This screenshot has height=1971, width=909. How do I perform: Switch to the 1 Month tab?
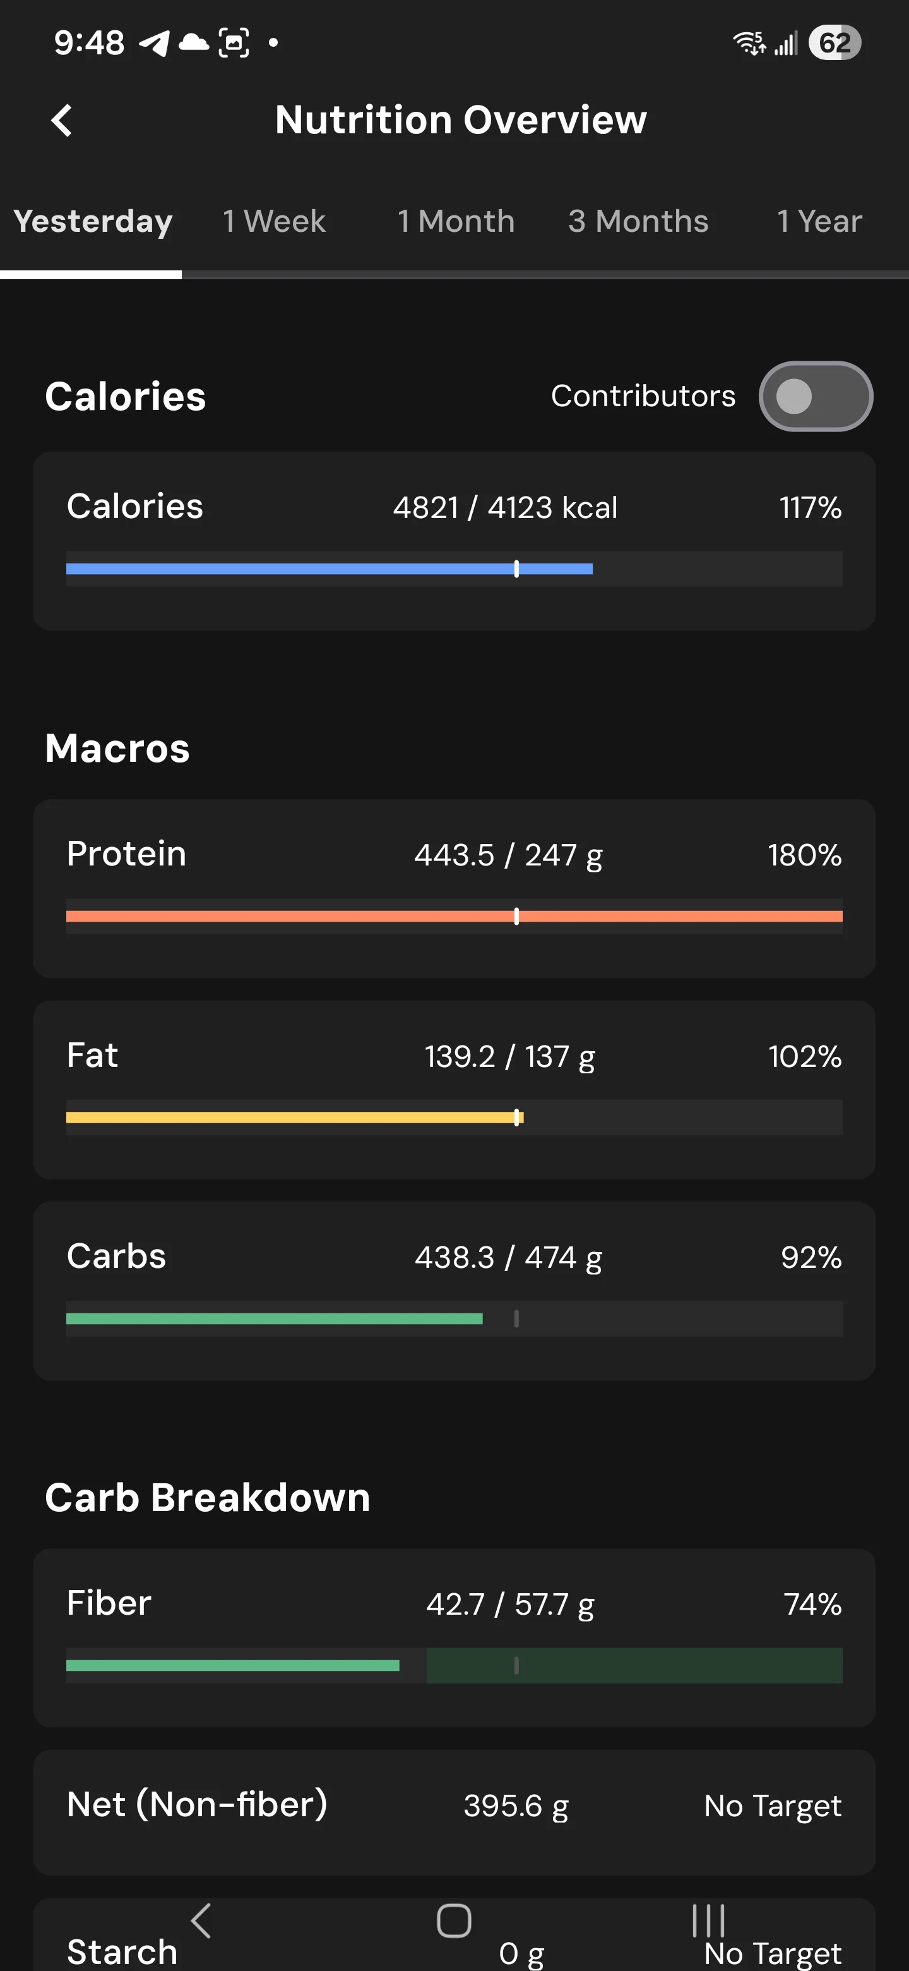click(x=456, y=222)
